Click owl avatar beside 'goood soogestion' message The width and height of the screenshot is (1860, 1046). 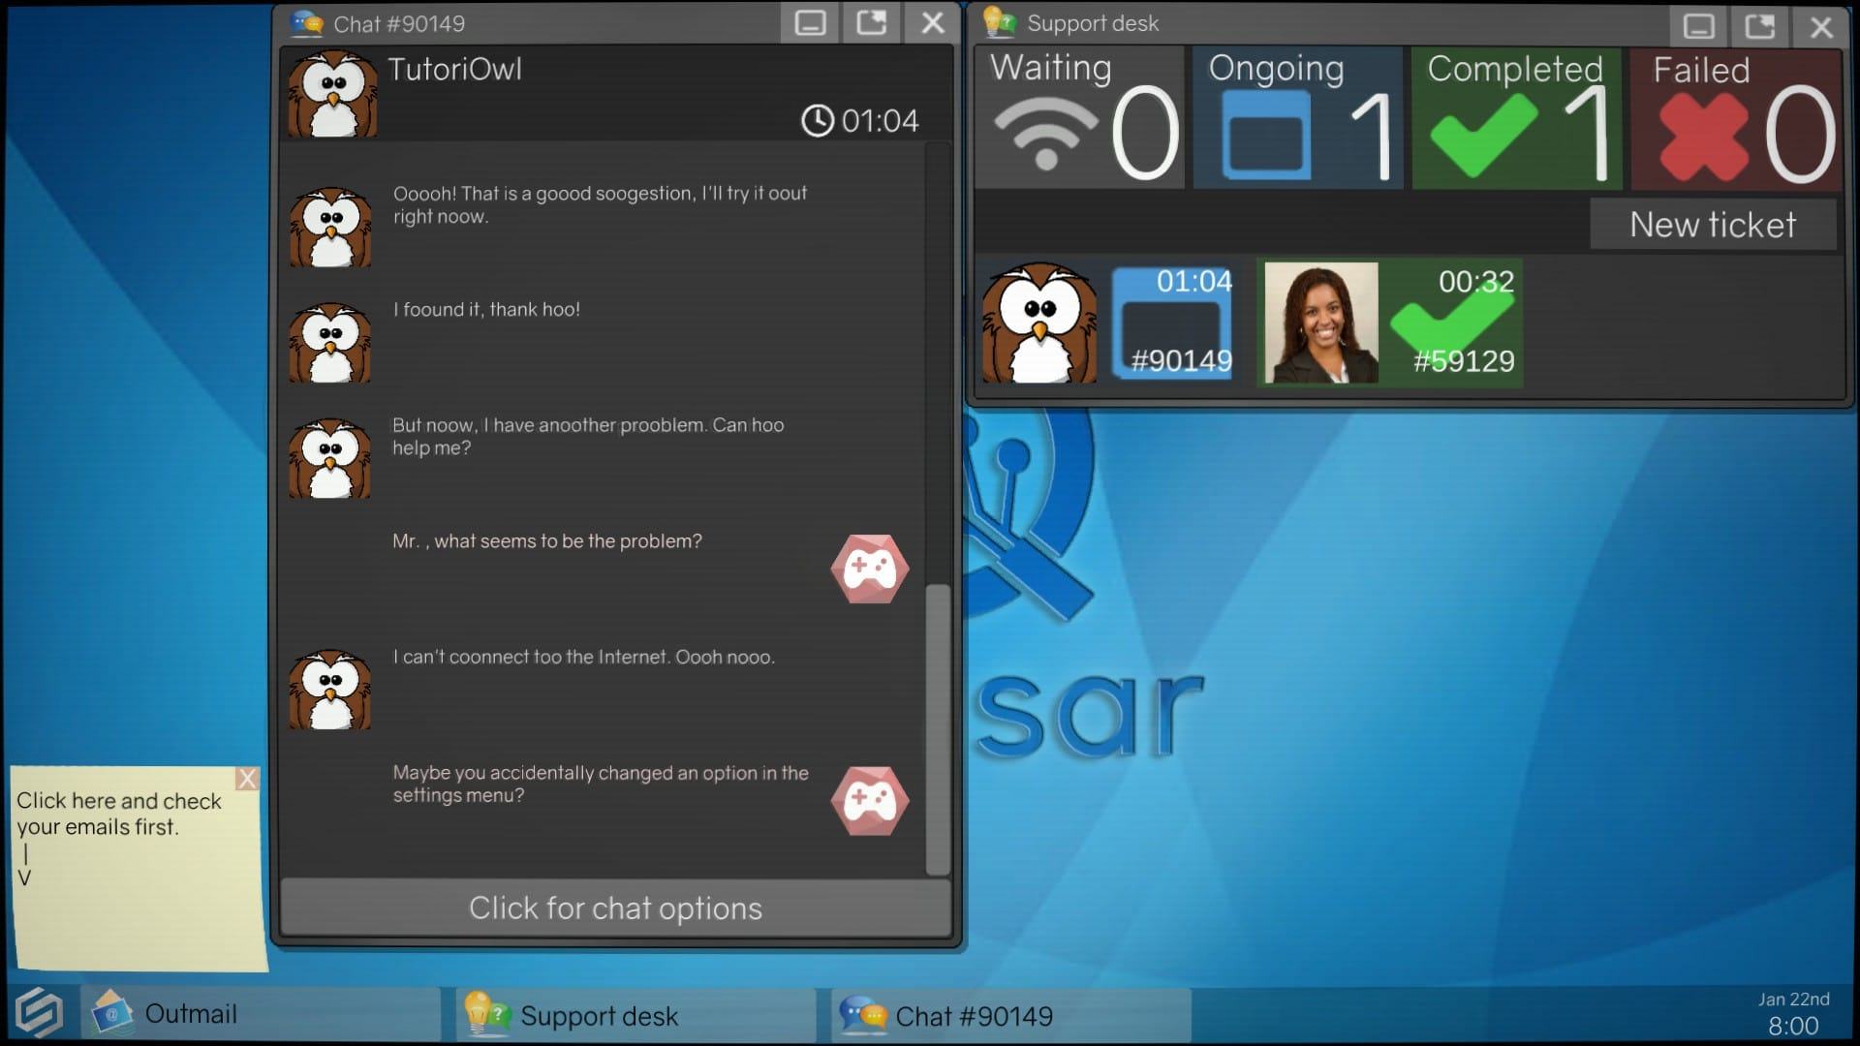coord(330,228)
